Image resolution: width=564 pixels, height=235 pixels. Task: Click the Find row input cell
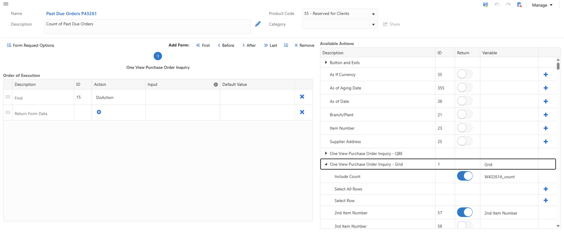click(183, 97)
